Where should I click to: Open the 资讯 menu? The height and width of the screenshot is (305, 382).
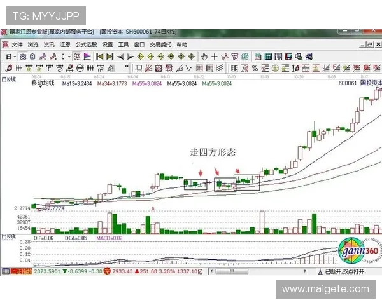[x=49, y=44]
